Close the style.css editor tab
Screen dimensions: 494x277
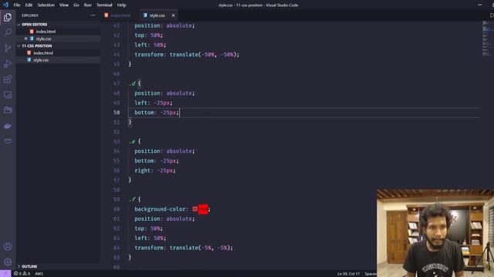tap(173, 15)
